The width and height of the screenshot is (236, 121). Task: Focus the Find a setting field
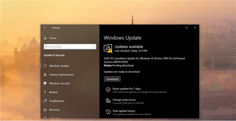[68, 47]
